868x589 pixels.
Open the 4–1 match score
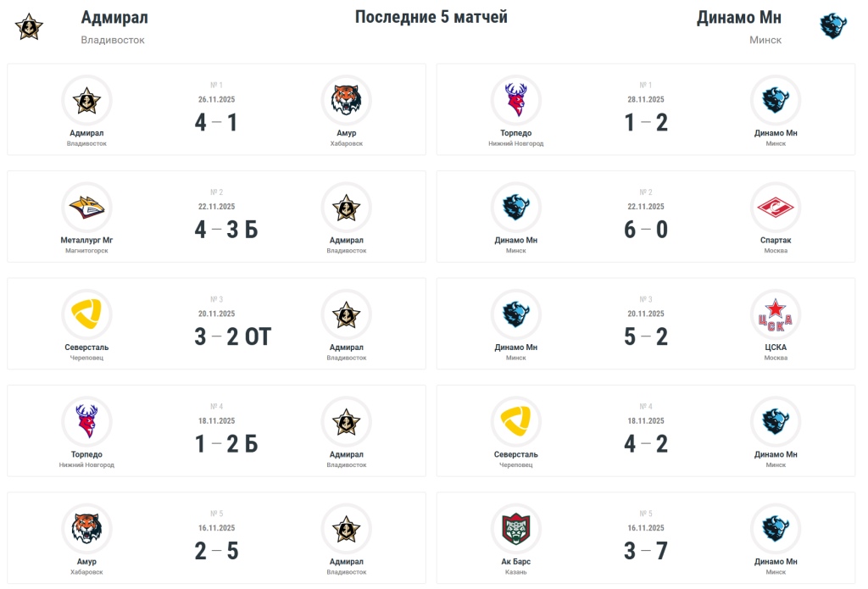coord(216,123)
